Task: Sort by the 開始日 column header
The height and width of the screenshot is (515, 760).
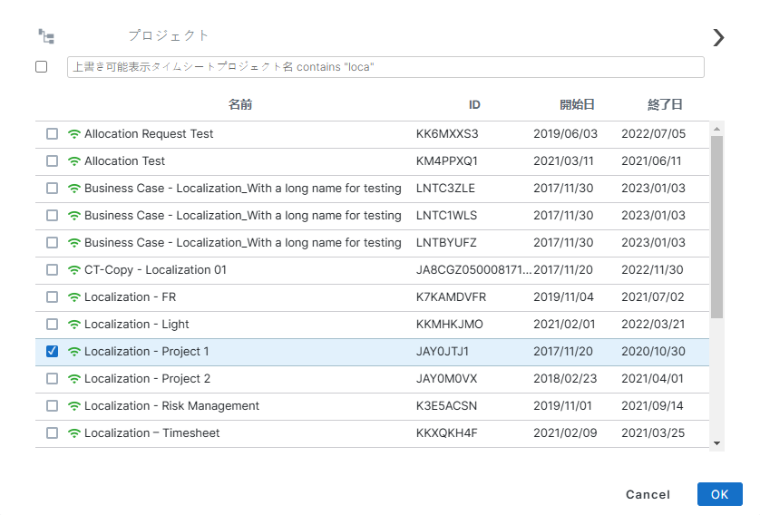Action: pos(577,105)
